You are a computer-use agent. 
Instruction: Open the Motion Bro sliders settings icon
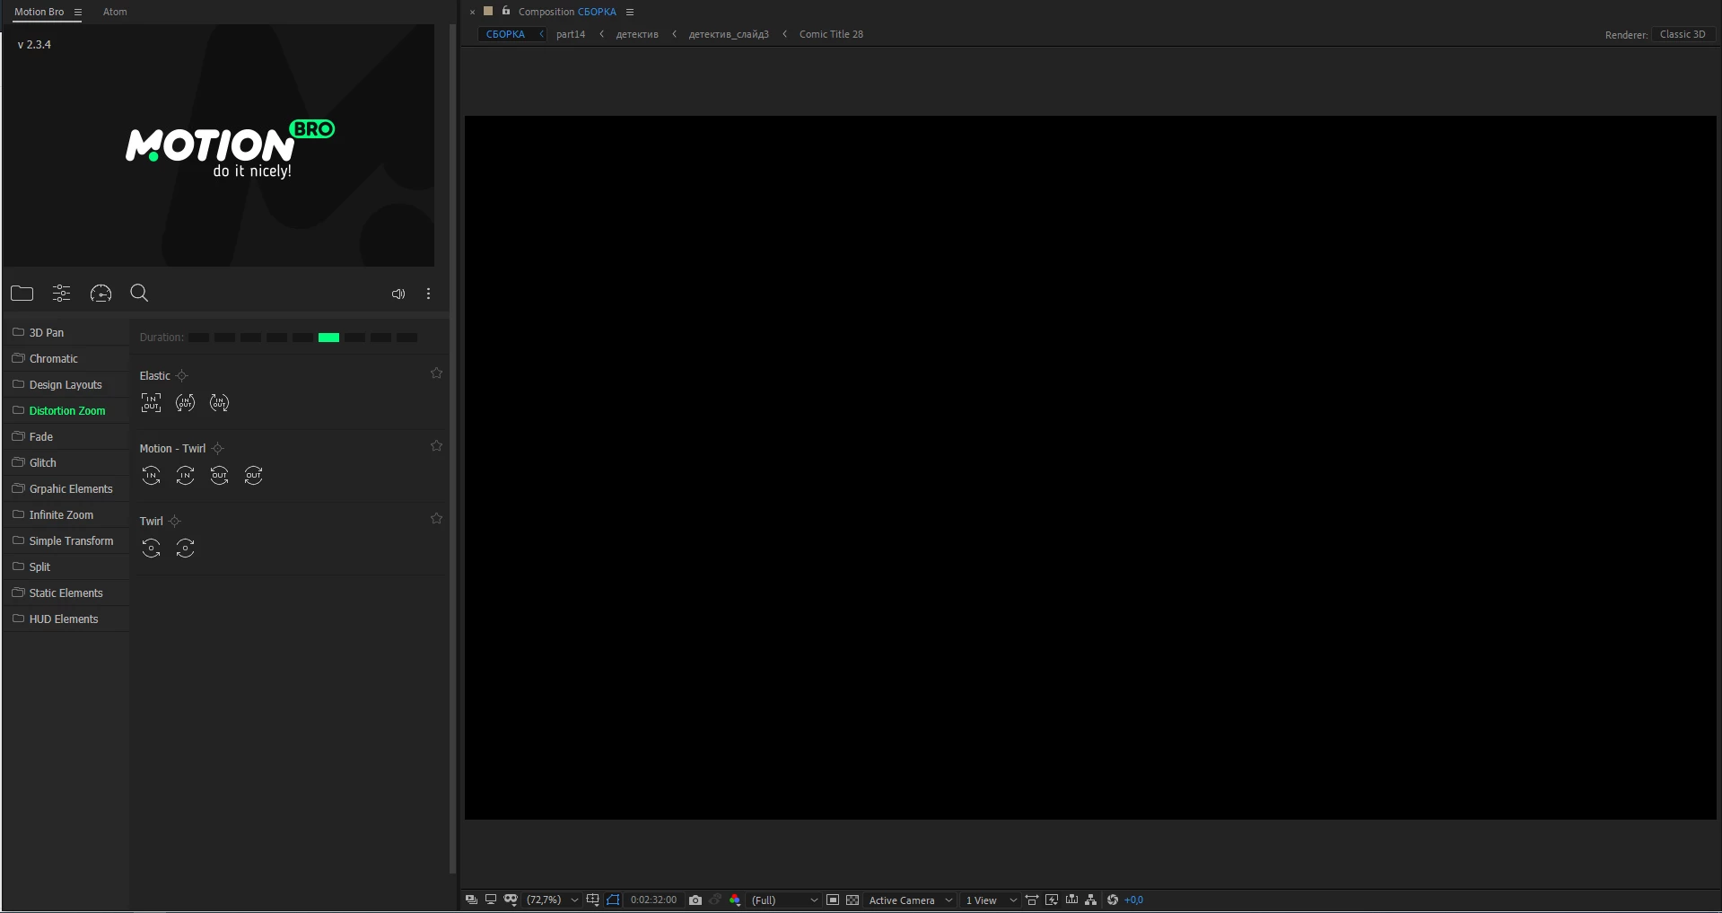pyautogui.click(x=61, y=294)
